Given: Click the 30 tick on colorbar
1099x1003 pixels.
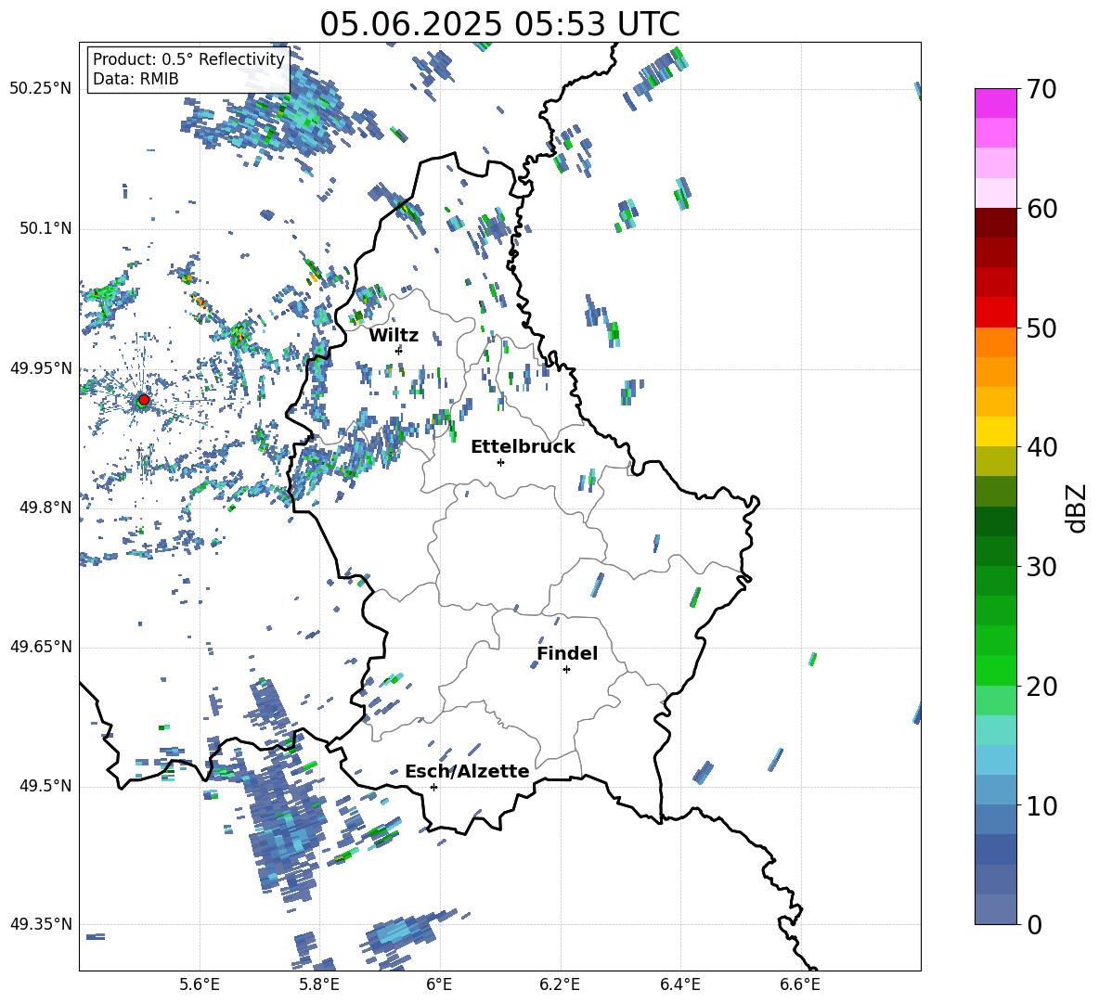Looking at the screenshot, I should pyautogui.click(x=1041, y=567).
